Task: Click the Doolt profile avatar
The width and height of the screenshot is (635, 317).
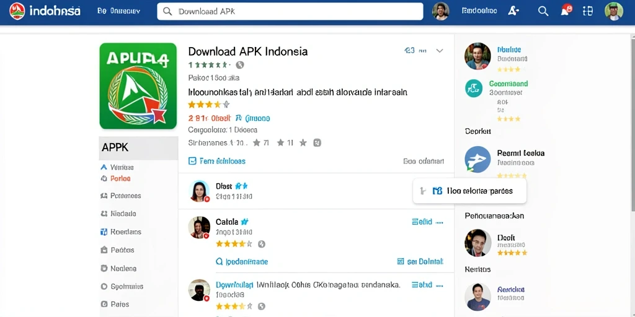Action: (478, 243)
